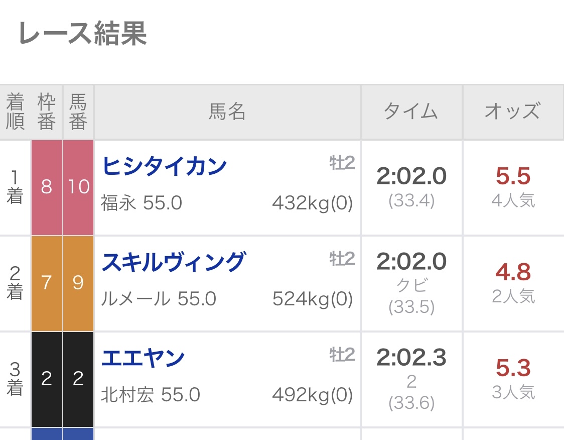Click odds value 5.3
This screenshot has height=440, width=564.
tap(513, 368)
